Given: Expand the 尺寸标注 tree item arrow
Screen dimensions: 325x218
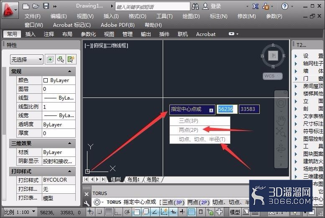Looking at the screenshot, I should 296,124.
